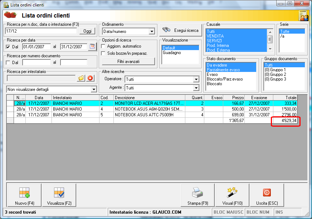
Task: Click the start date field 01/01/2007
Action: tap(36, 47)
